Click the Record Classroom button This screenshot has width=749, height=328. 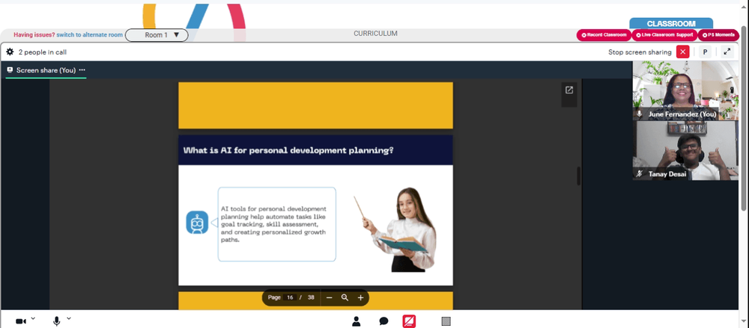[604, 35]
